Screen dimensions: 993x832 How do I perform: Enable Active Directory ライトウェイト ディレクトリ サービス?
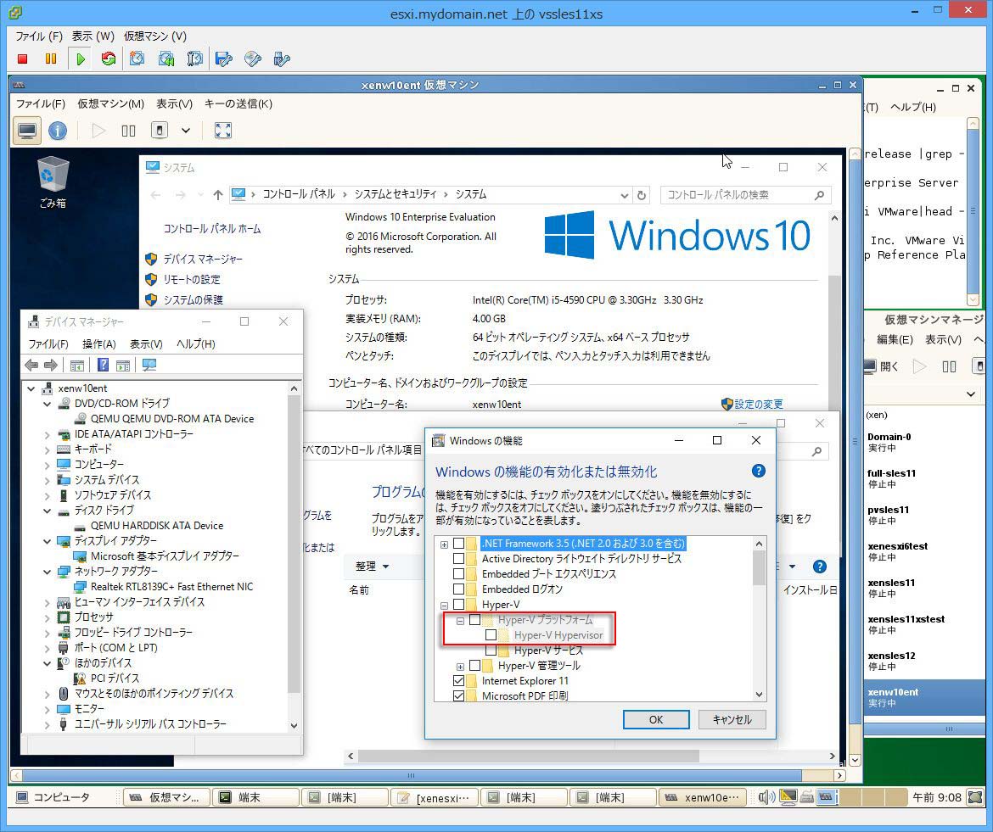point(458,559)
